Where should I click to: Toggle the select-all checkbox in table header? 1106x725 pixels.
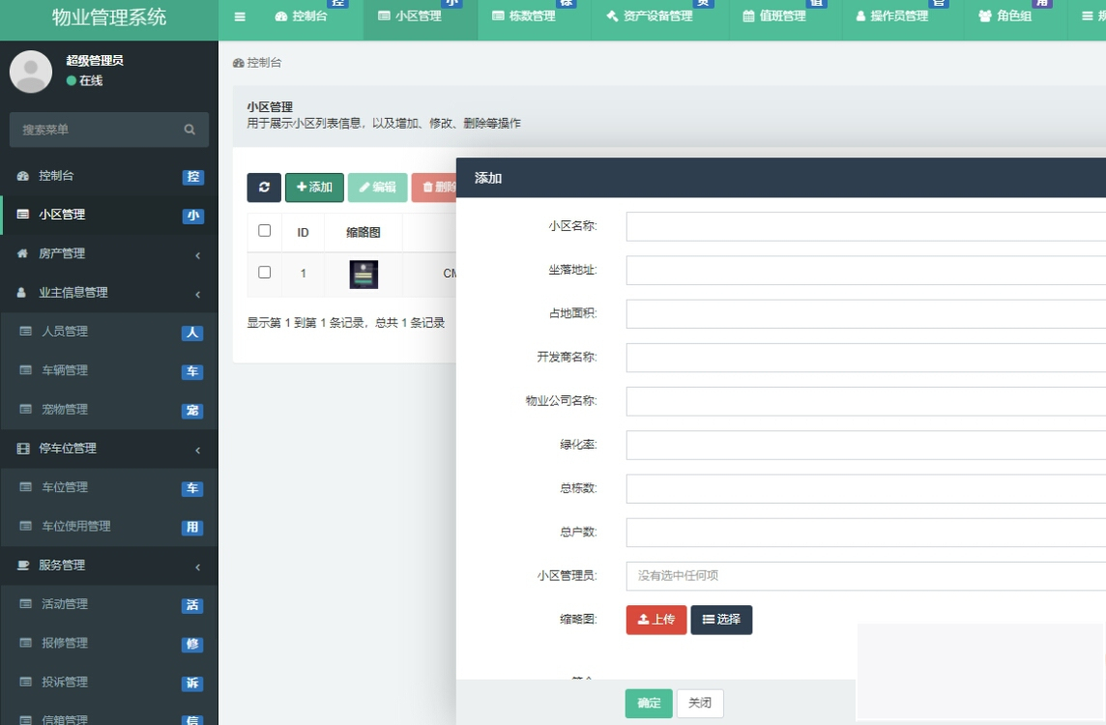(x=265, y=231)
